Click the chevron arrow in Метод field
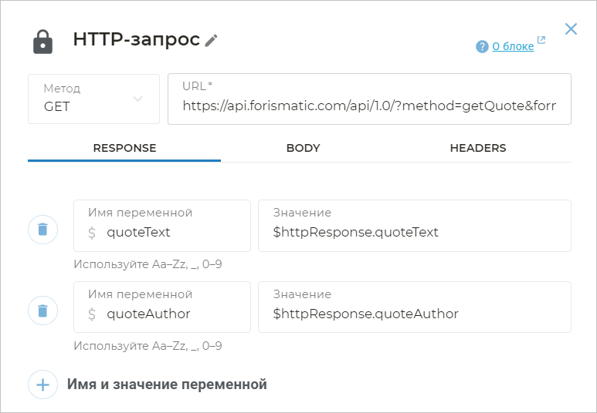Image resolution: width=597 pixels, height=413 pixels. click(x=138, y=99)
